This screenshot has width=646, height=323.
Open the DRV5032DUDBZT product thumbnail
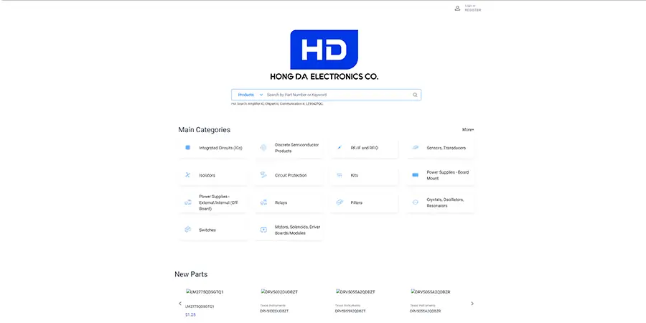[279, 292]
